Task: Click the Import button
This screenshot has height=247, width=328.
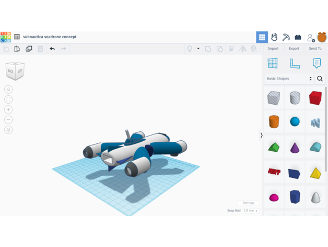Action: (273, 49)
